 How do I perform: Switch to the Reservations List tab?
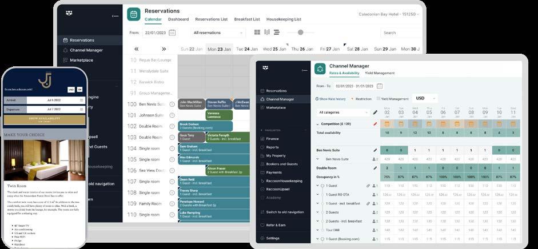[212, 19]
